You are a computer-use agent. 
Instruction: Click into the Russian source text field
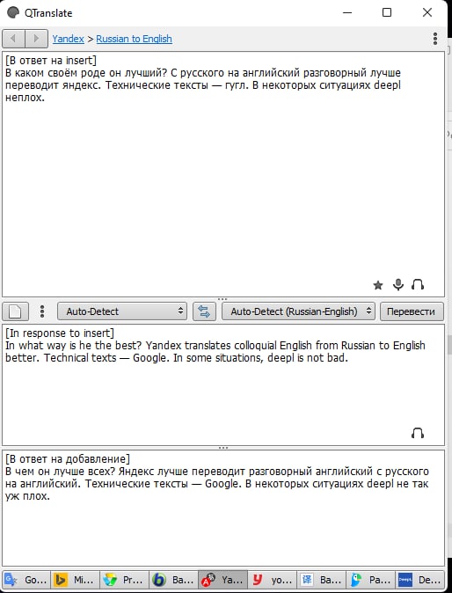[223, 174]
